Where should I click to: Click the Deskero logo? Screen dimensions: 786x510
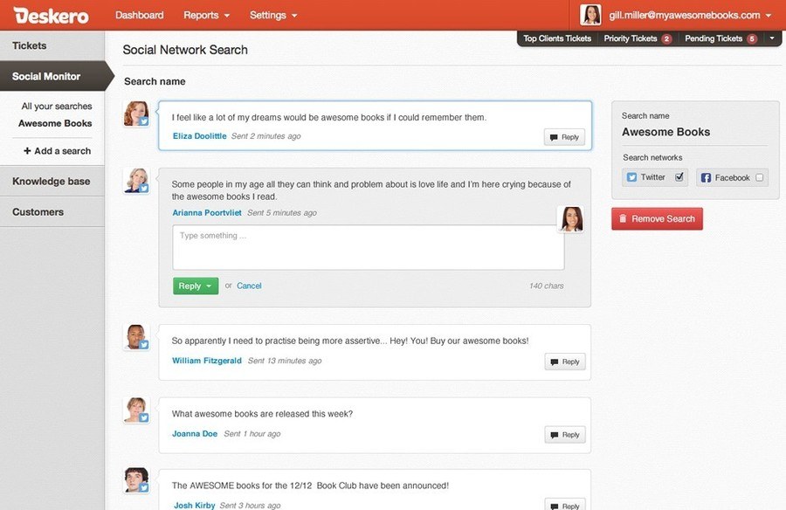52,15
